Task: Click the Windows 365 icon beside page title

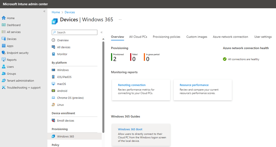Action: (55, 21)
